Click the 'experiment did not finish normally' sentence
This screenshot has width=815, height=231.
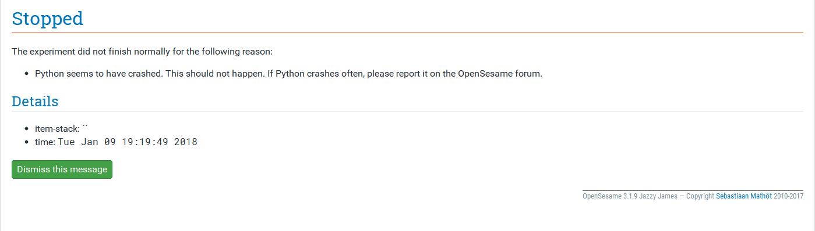142,52
